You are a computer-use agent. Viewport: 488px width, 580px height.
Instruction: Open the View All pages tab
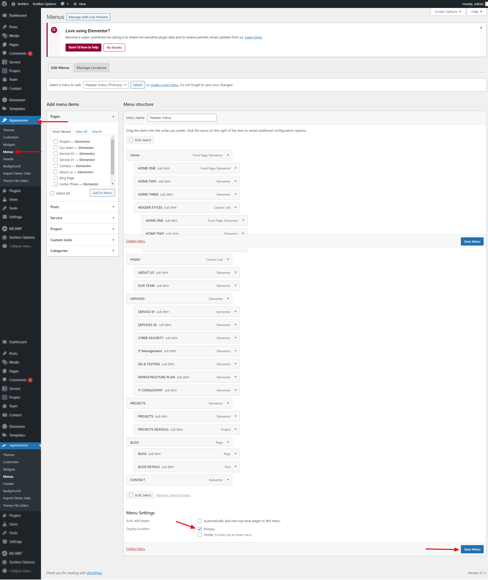(x=81, y=131)
